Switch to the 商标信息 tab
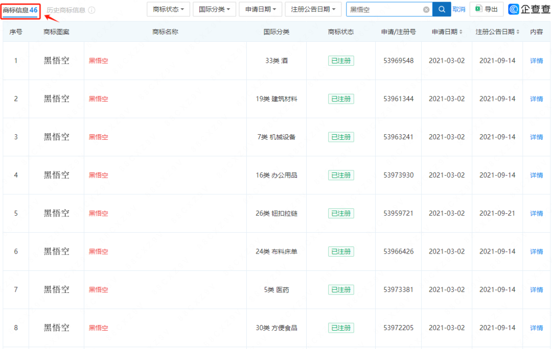The image size is (552, 349). pyautogui.click(x=20, y=10)
